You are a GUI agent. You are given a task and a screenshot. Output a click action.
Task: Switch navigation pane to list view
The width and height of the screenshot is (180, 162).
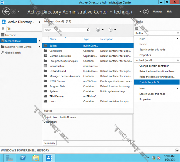(3, 28)
